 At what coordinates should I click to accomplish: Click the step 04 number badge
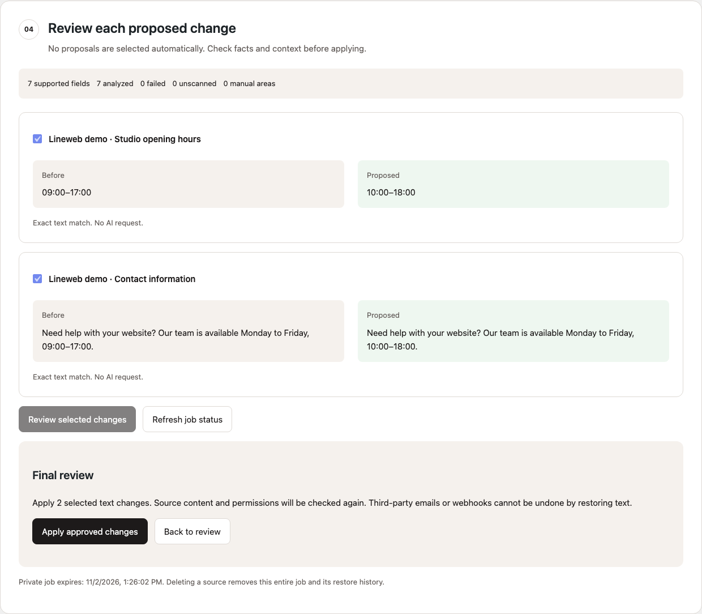[29, 29]
